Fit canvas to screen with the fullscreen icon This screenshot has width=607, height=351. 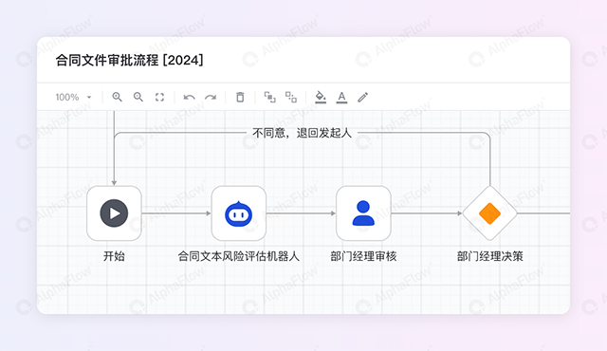pos(159,97)
